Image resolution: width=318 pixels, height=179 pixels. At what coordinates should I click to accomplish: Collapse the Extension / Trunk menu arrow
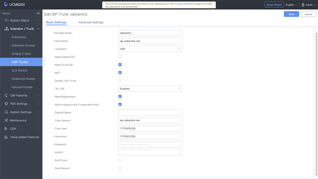(x=38, y=29)
